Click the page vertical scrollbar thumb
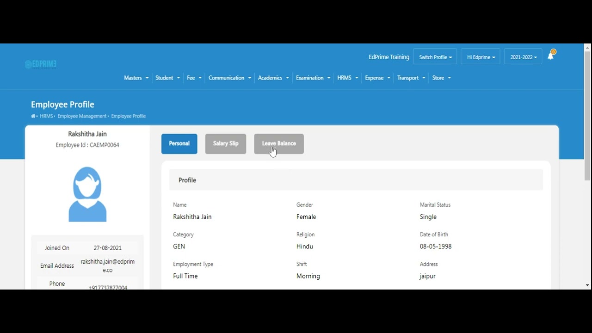 click(x=587, y=116)
